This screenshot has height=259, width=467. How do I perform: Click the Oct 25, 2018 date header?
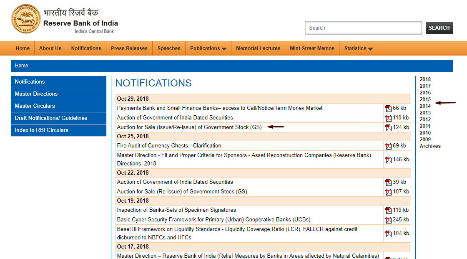pyautogui.click(x=133, y=136)
